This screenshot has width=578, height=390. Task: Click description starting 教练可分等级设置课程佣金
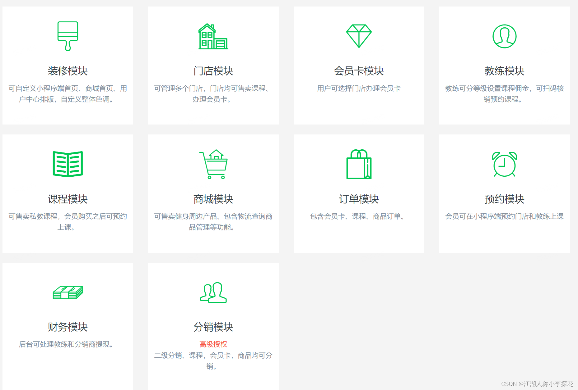pos(505,94)
